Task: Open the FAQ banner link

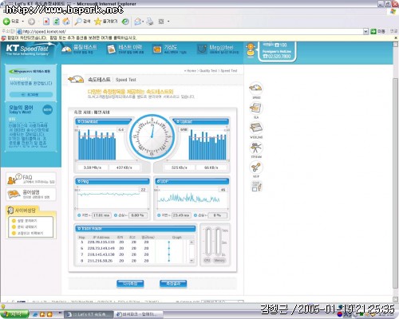Action: point(31,179)
